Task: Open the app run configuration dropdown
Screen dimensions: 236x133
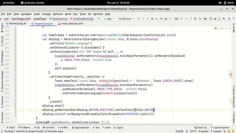Action: (109, 19)
